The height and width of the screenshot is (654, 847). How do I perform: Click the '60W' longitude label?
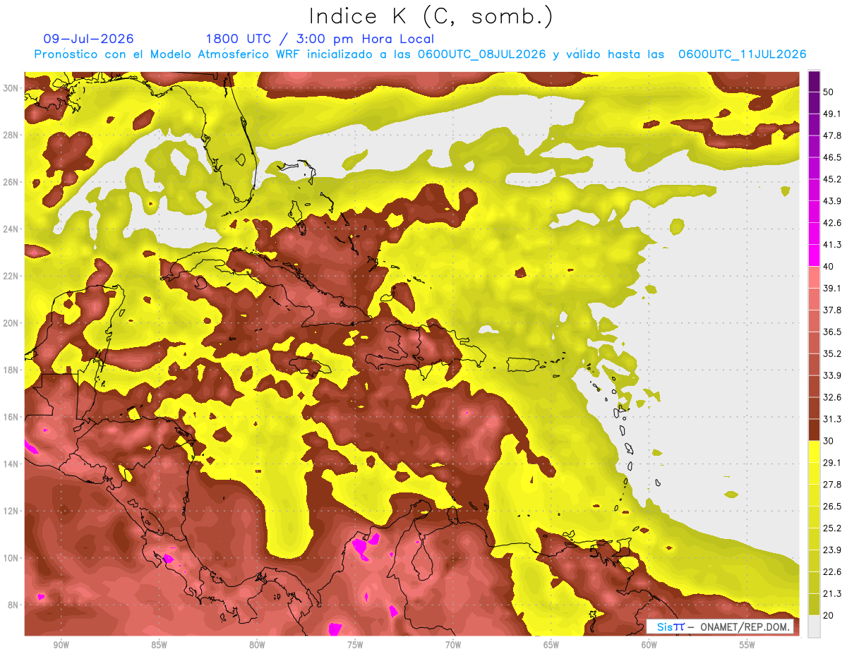coord(649,646)
